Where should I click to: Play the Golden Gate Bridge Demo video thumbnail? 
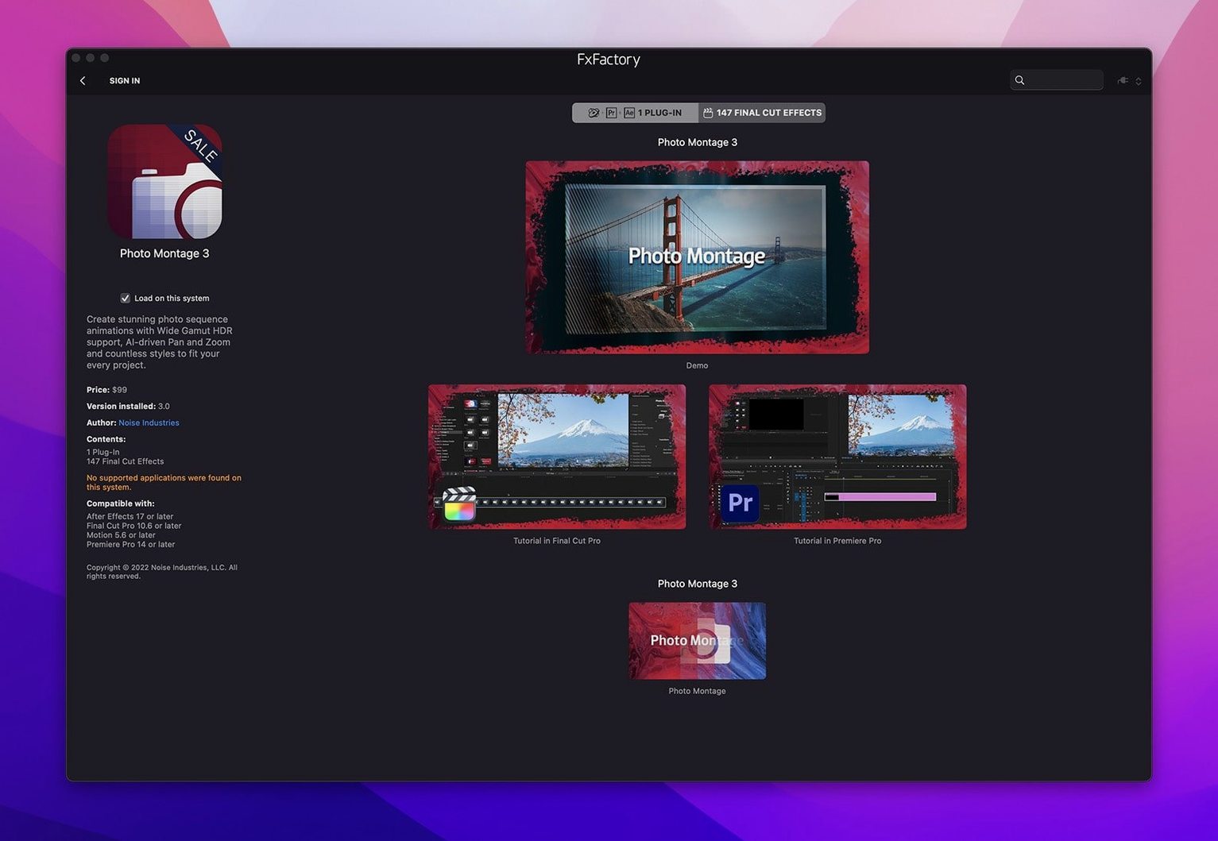point(697,257)
